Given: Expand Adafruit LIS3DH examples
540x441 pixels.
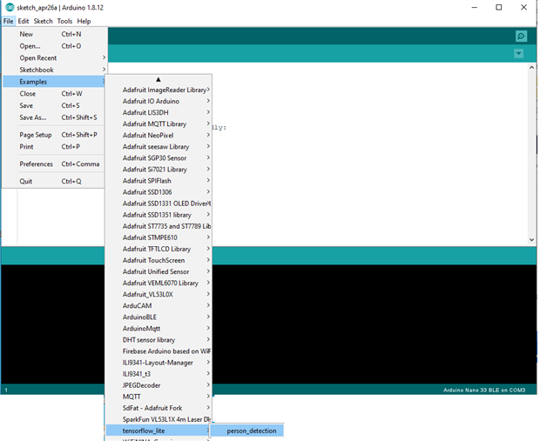Looking at the screenshot, I should point(159,112).
